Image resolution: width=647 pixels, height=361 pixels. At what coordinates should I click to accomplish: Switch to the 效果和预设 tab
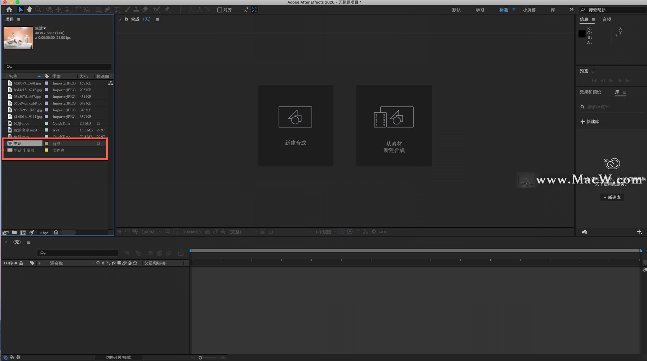click(x=590, y=92)
